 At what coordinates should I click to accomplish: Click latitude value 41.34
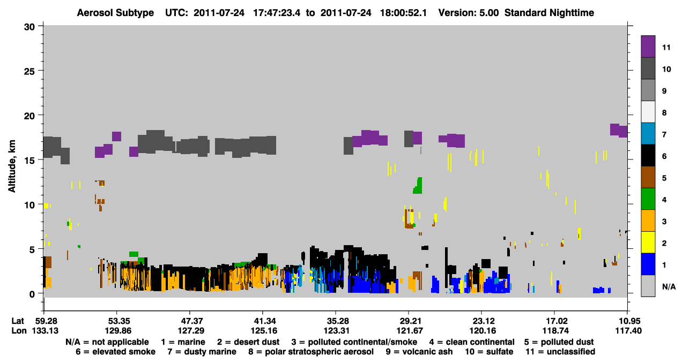tap(262, 321)
